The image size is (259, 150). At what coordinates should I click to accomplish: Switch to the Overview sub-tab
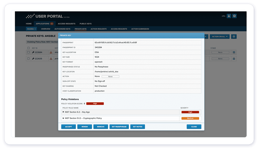pos(46,29)
